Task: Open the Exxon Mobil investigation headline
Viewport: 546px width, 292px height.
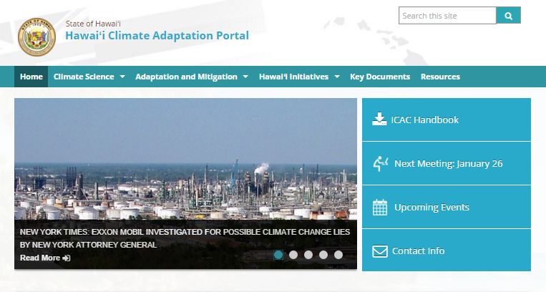Action: point(185,238)
